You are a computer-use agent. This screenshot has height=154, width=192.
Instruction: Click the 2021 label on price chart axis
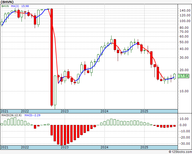click(5, 111)
